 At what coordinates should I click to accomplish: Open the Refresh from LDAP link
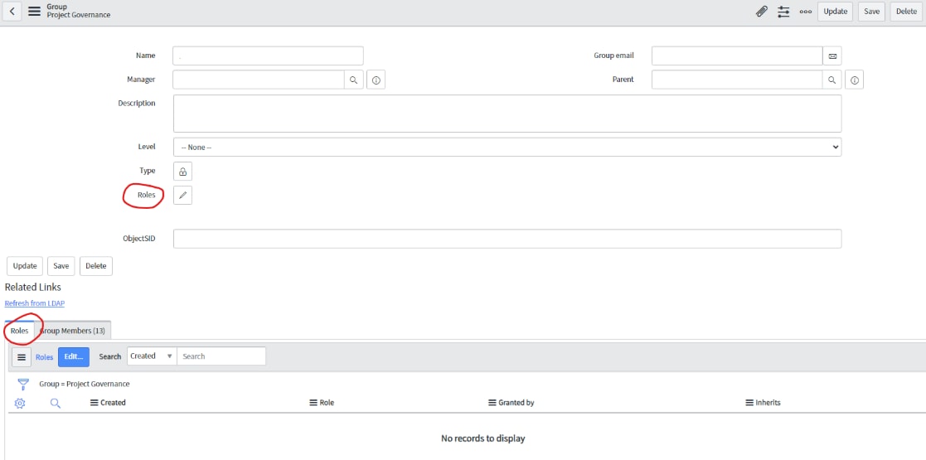coord(34,303)
